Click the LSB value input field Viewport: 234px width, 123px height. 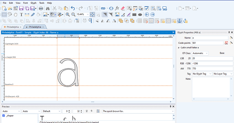pos(212,58)
